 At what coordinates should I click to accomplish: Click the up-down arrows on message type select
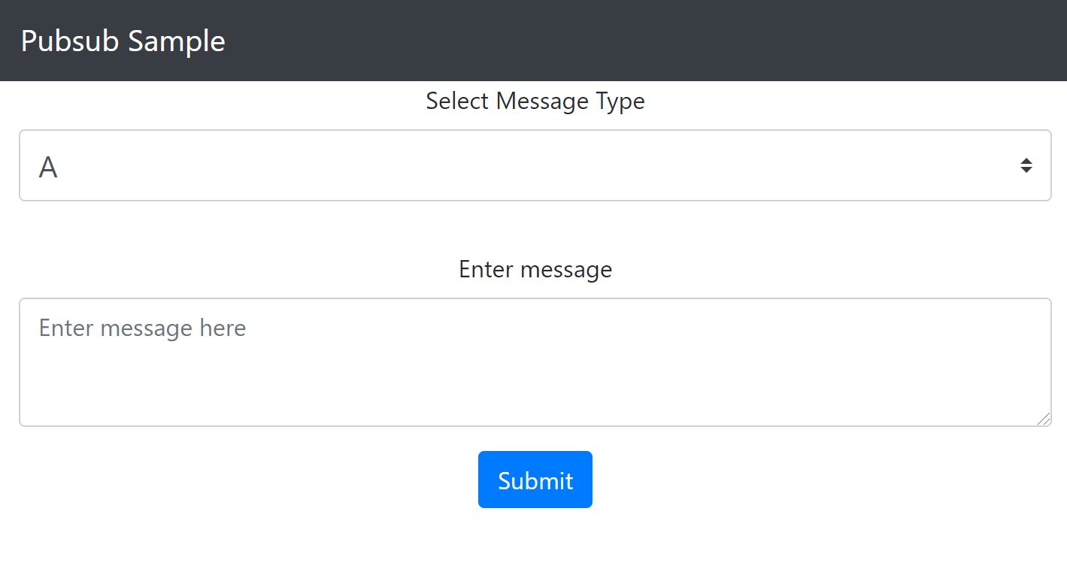point(1026,165)
